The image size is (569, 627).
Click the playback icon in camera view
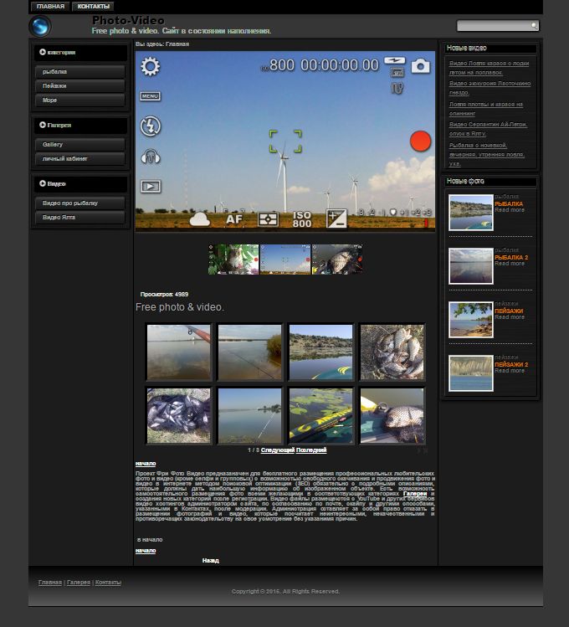[x=151, y=187]
